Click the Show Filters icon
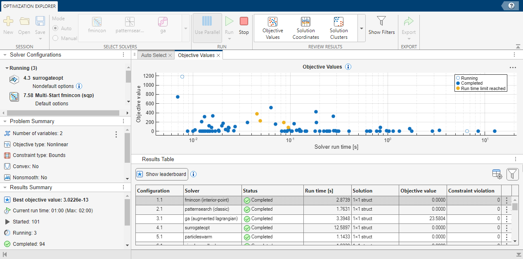The height and width of the screenshot is (259, 523). (381, 25)
